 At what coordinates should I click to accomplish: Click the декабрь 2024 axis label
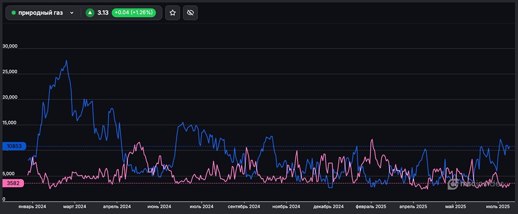tap(328, 207)
